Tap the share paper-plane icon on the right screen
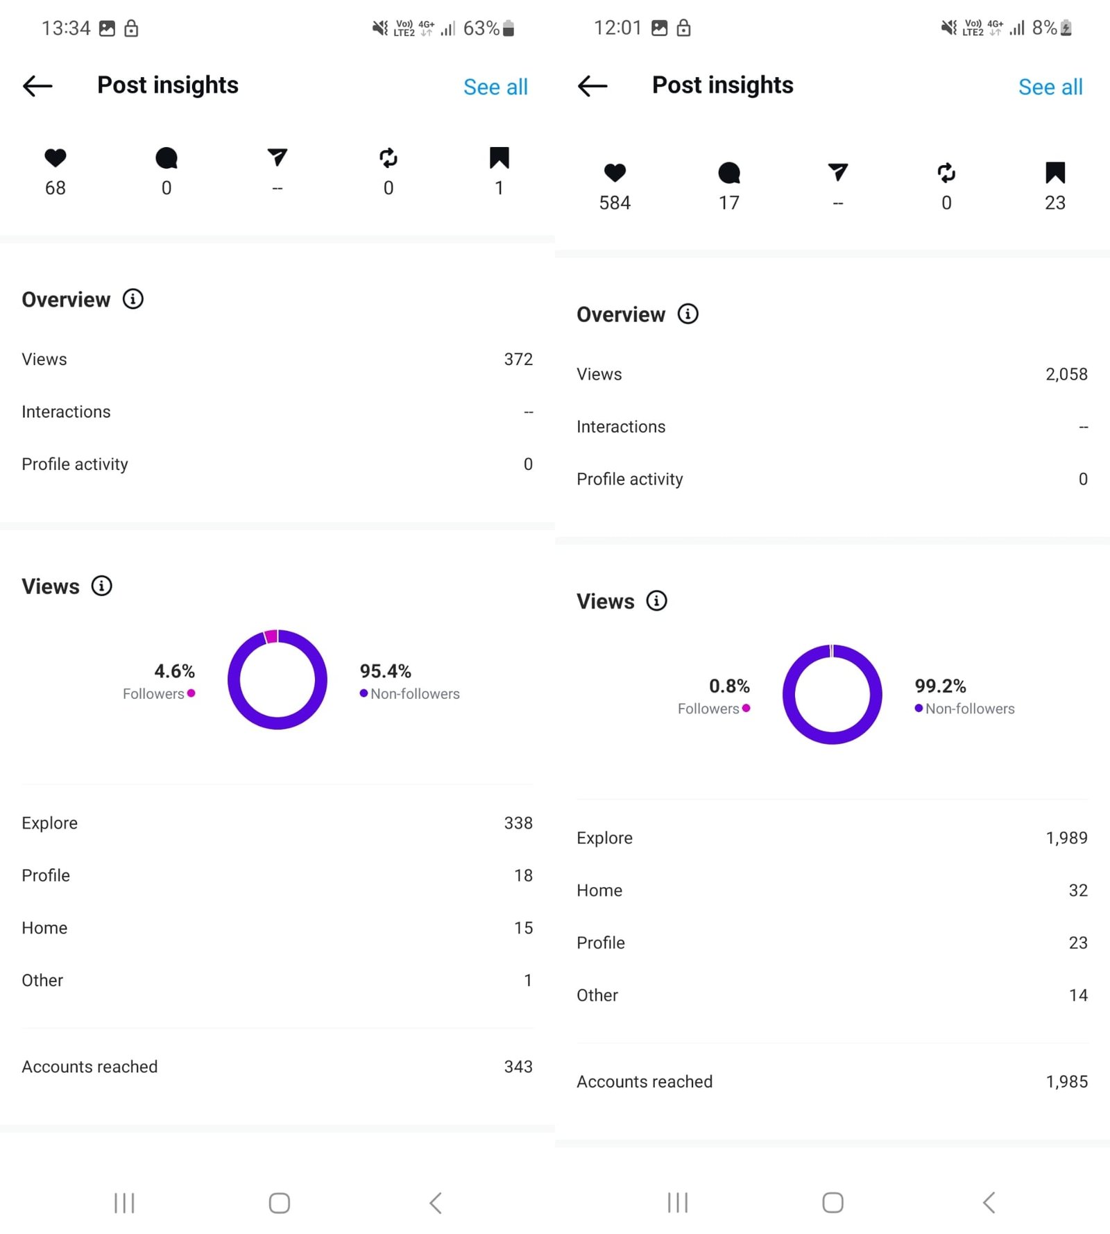The image size is (1110, 1234). [x=838, y=173]
